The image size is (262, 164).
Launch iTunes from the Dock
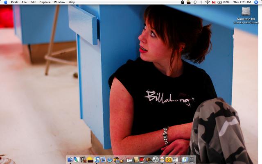[x=96, y=159]
